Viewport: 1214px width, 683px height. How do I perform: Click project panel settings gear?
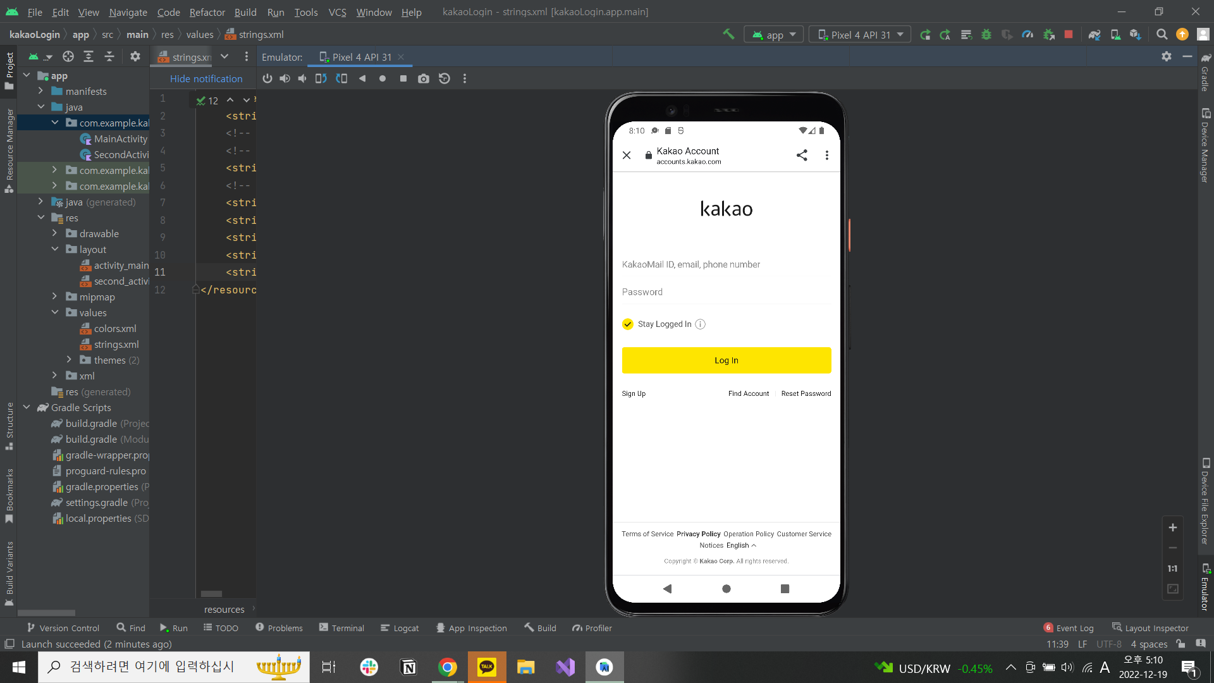(135, 56)
